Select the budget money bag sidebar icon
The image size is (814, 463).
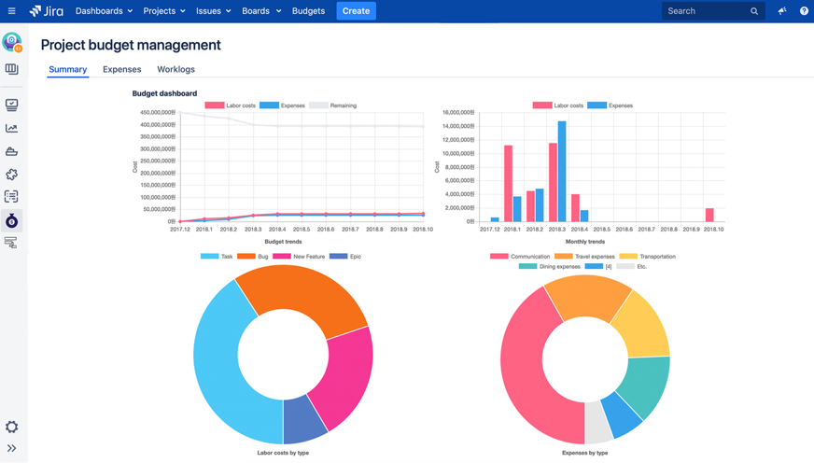[11, 220]
